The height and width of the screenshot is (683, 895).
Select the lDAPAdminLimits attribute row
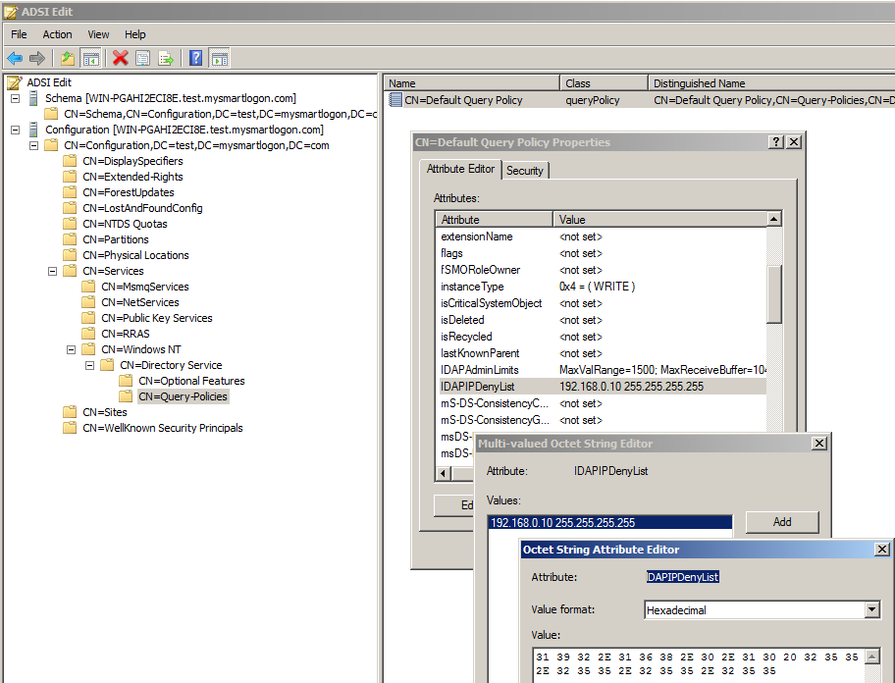pos(603,370)
